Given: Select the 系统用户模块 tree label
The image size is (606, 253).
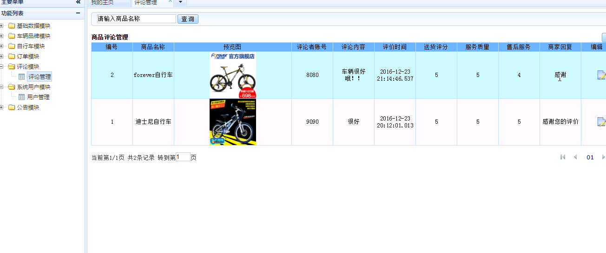Looking at the screenshot, I should click(33, 87).
